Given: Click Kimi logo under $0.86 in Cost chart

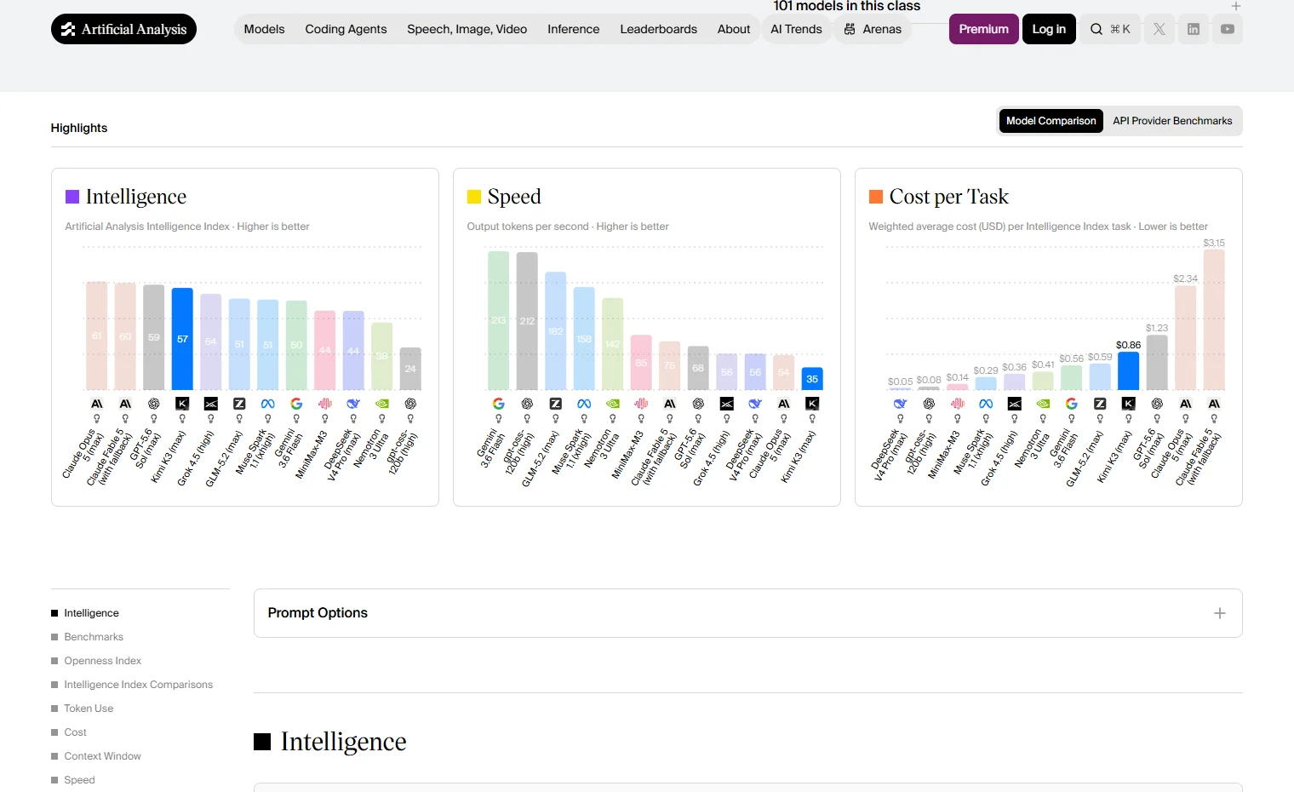Looking at the screenshot, I should pyautogui.click(x=1129, y=404).
